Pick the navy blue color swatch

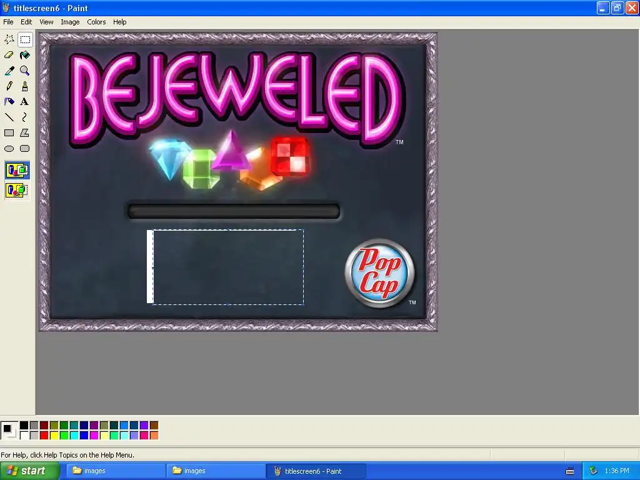84,426
